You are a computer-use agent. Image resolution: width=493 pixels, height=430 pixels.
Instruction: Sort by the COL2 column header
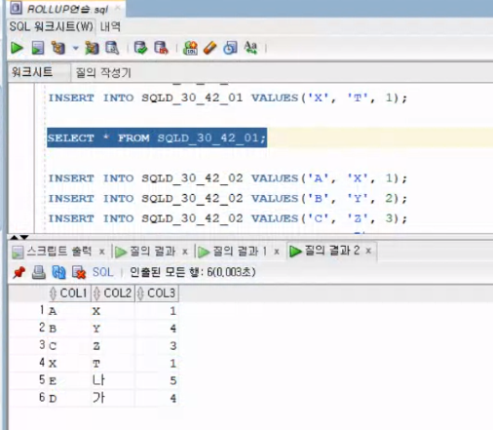pos(113,293)
